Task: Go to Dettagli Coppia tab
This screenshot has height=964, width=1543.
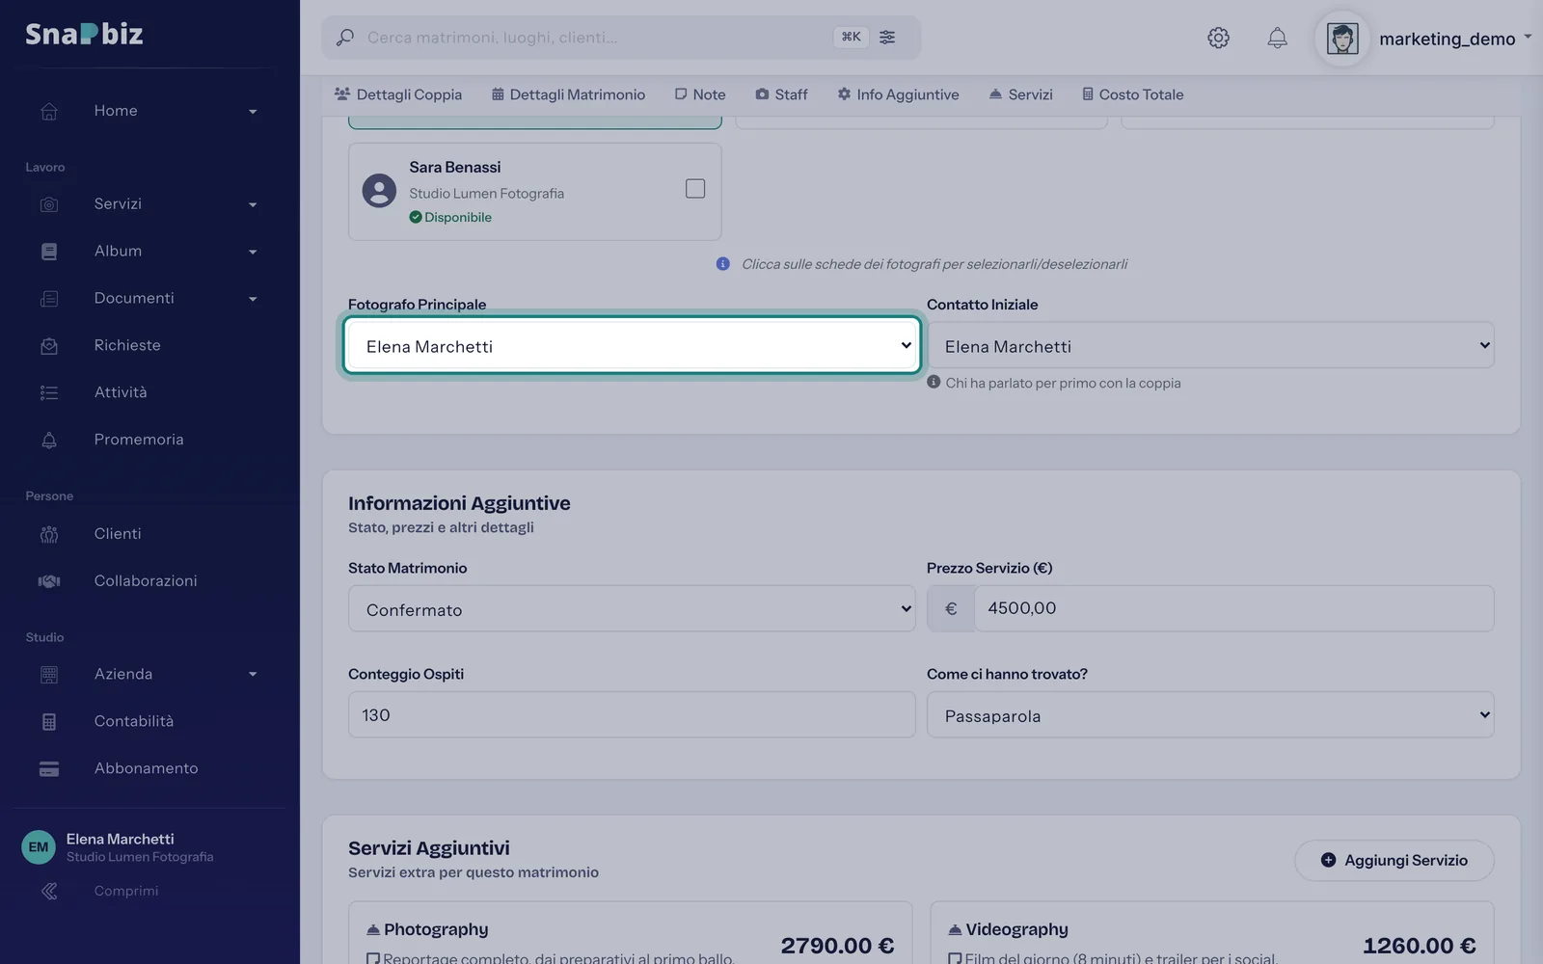Action: coord(398,94)
